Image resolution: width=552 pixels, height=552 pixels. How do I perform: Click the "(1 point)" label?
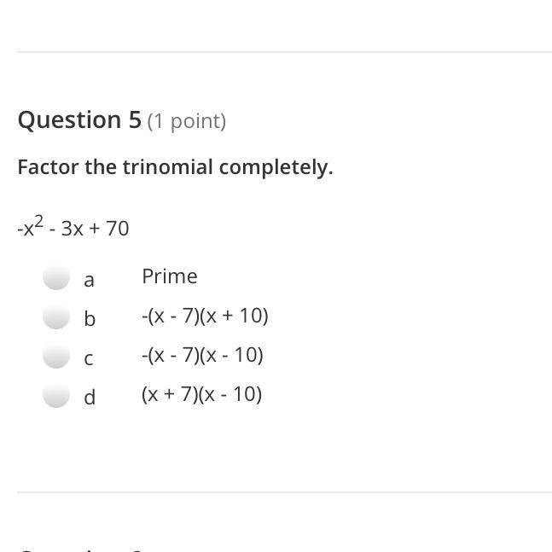187,121
